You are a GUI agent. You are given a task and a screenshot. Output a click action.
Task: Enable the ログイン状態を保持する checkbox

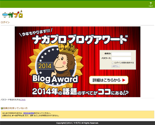tap(113, 63)
